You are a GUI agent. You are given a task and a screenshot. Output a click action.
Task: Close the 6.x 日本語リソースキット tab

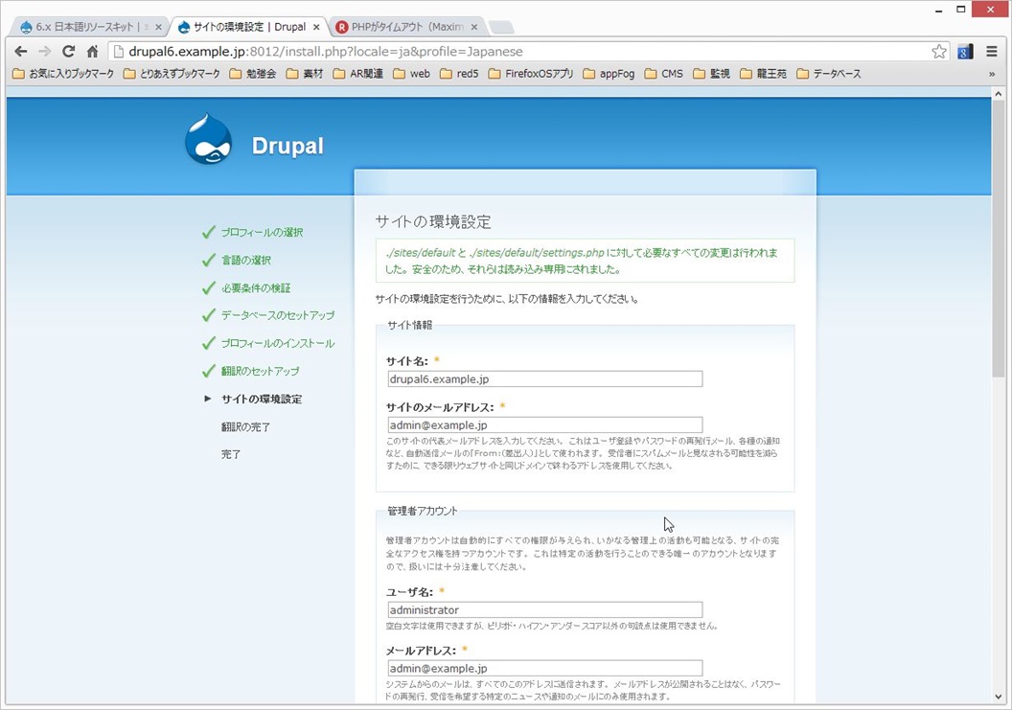pos(158,27)
